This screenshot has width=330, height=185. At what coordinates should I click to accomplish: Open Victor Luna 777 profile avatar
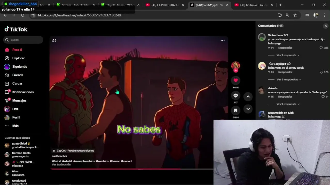[262, 37]
